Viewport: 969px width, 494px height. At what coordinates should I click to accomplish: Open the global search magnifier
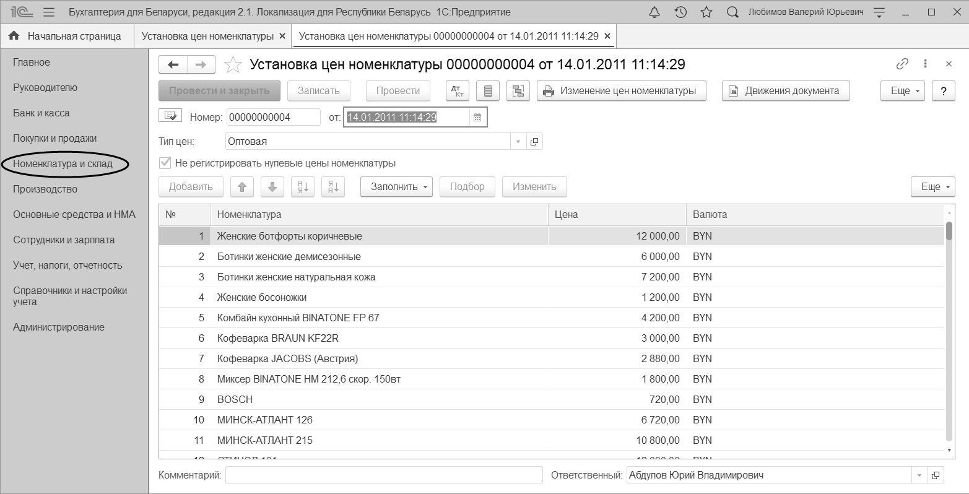click(x=732, y=12)
